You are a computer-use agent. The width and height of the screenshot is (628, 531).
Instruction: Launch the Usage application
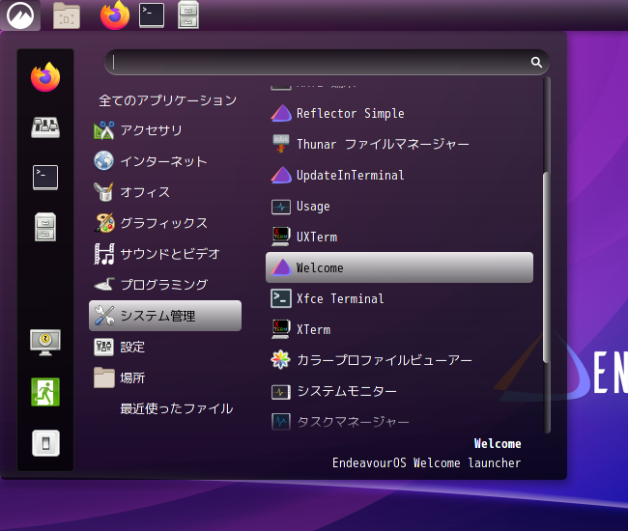[399, 206]
